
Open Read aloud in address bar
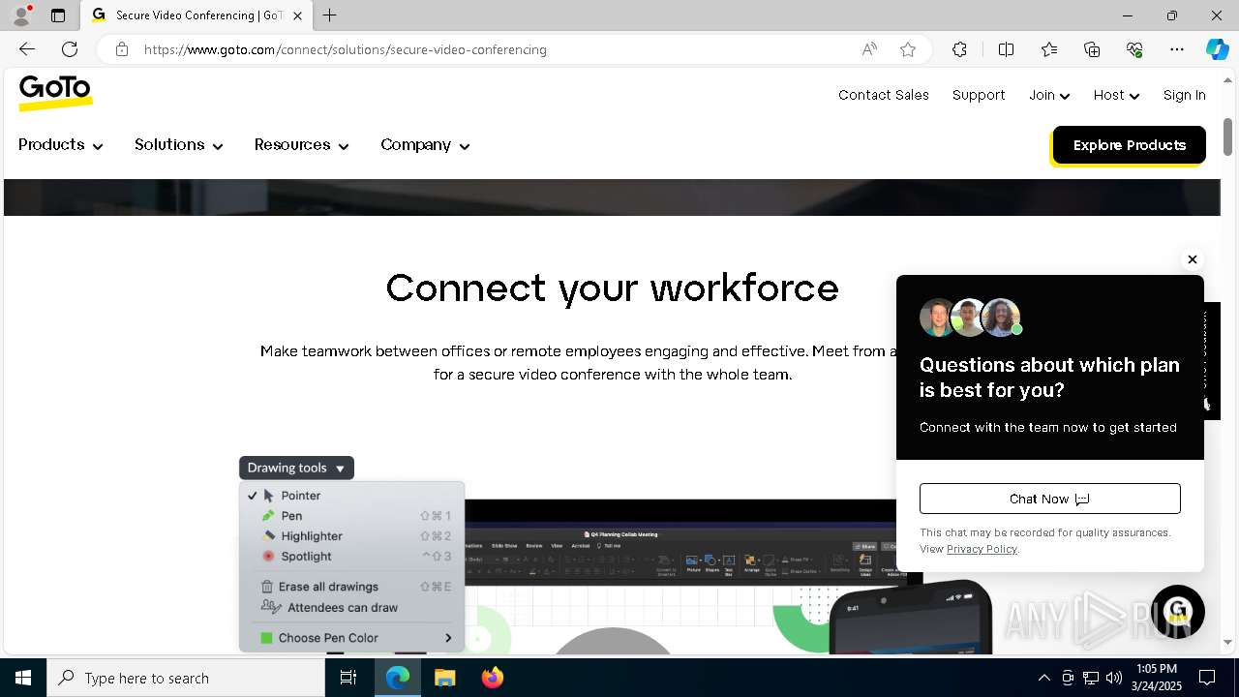pos(869,49)
